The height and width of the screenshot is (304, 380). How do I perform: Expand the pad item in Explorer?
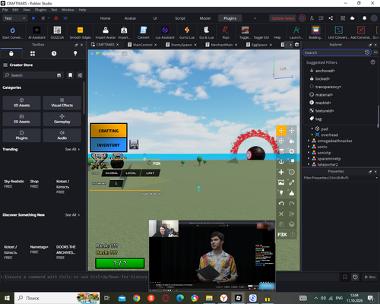coord(312,128)
